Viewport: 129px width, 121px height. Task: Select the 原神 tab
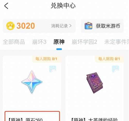coord(59,42)
